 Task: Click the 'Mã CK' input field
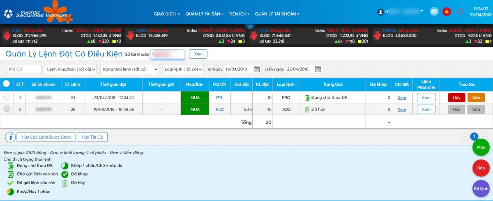click(24, 69)
